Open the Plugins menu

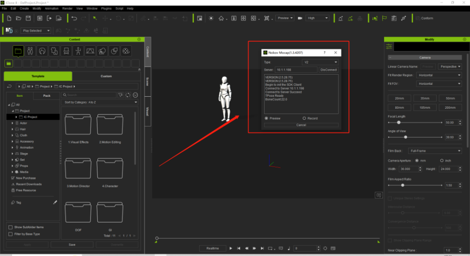click(106, 8)
